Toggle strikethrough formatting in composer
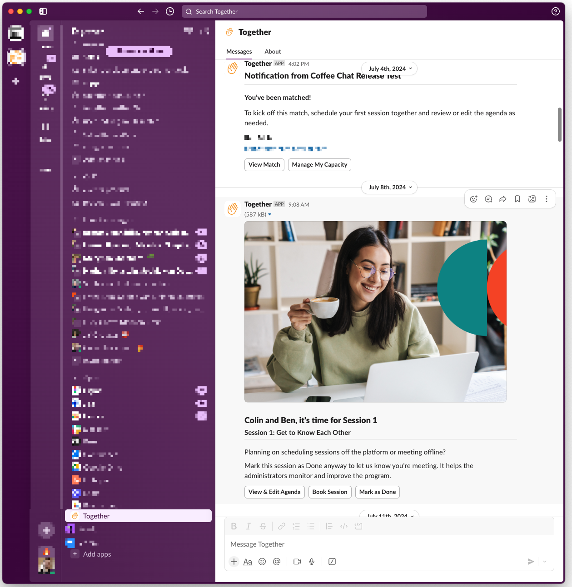572x587 pixels. [x=263, y=526]
